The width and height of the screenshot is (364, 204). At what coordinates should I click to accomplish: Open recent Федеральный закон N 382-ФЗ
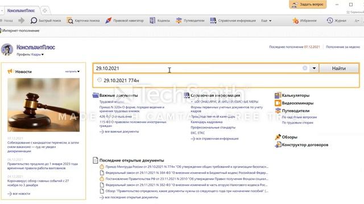coord(187,185)
